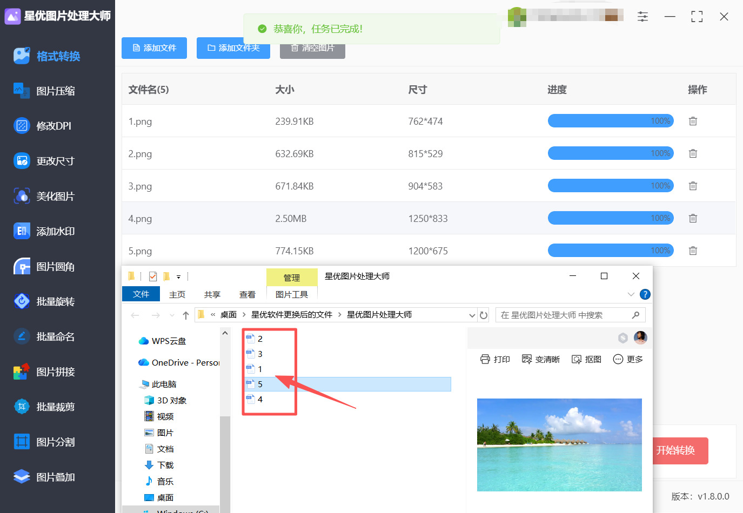Viewport: 743px width, 513px height.
Task: Select WPS云盘 in navigation pane
Action: pos(162,341)
